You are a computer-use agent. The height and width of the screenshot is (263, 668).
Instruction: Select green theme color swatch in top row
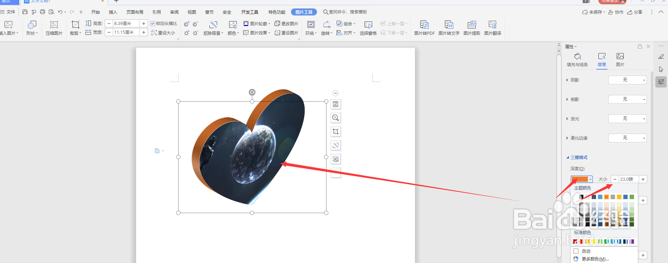[632, 197]
